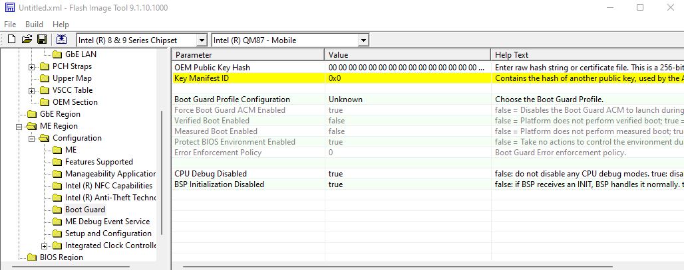The height and width of the screenshot is (270, 684).
Task: Click the Flash Image Tool title bar icon
Action: [x=9, y=7]
